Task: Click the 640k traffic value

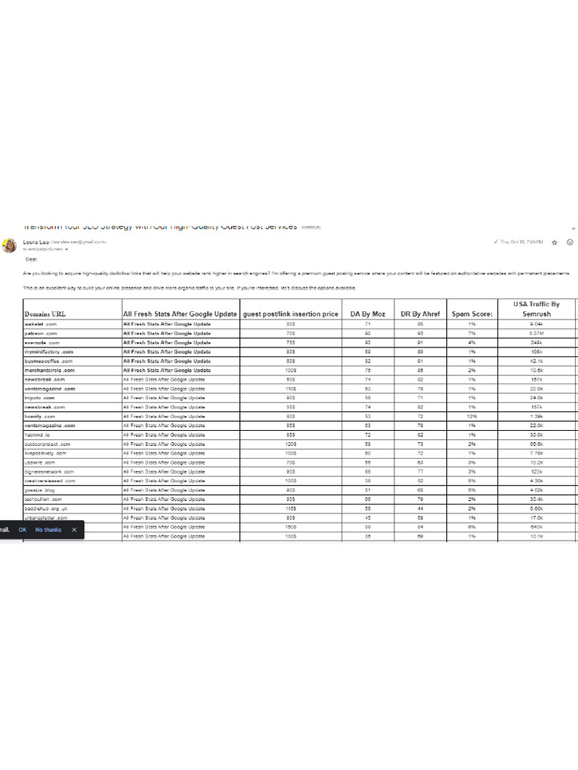Action: 536,527
